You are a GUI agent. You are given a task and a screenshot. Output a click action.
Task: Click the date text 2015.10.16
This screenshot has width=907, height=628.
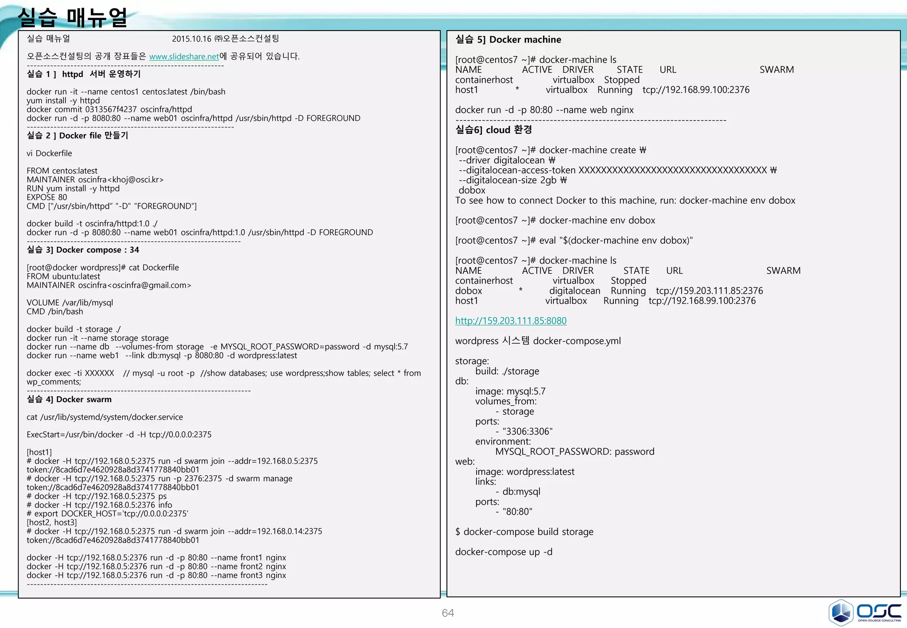coord(191,39)
